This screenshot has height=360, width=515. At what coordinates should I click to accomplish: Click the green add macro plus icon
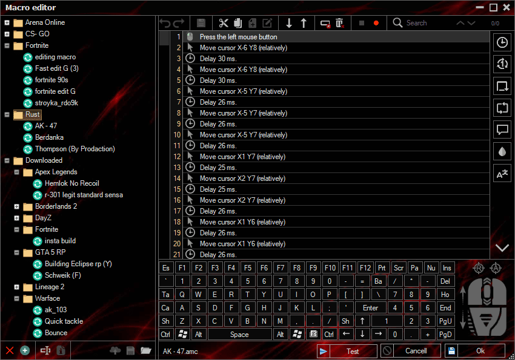[25, 350]
